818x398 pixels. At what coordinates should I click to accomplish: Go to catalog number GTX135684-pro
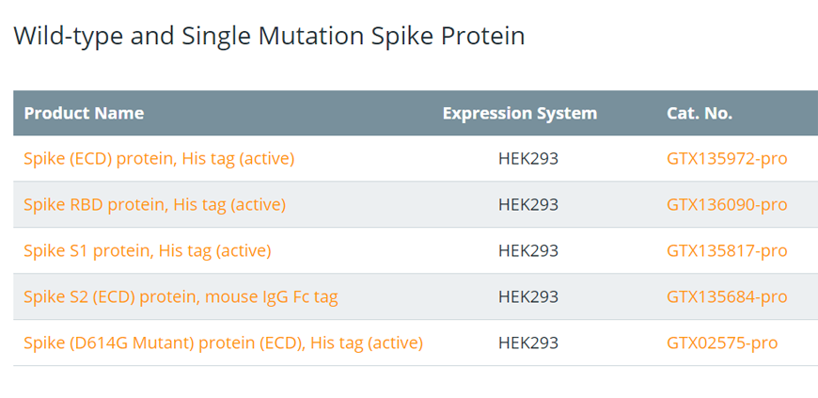727,296
